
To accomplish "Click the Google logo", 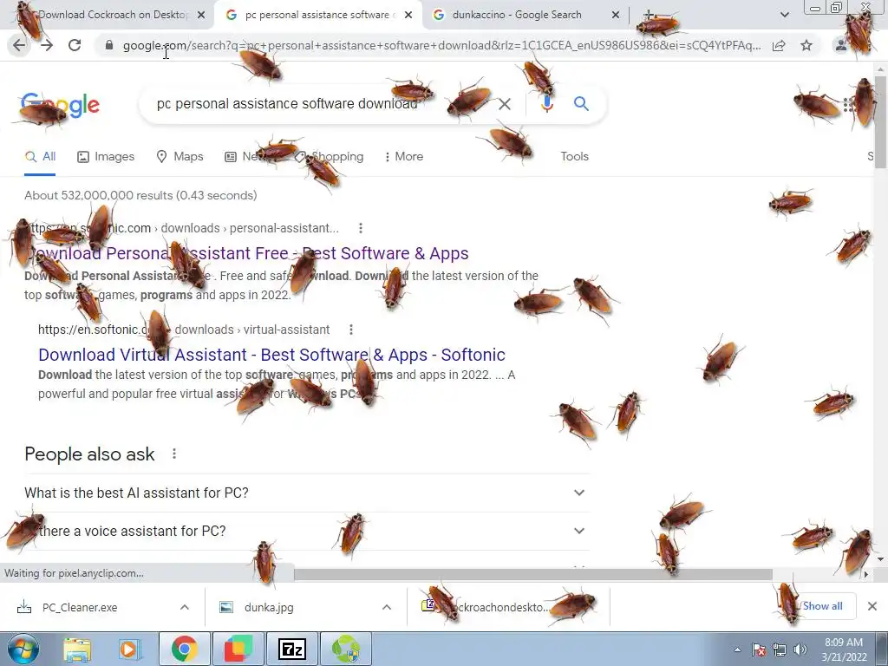I will [x=60, y=105].
